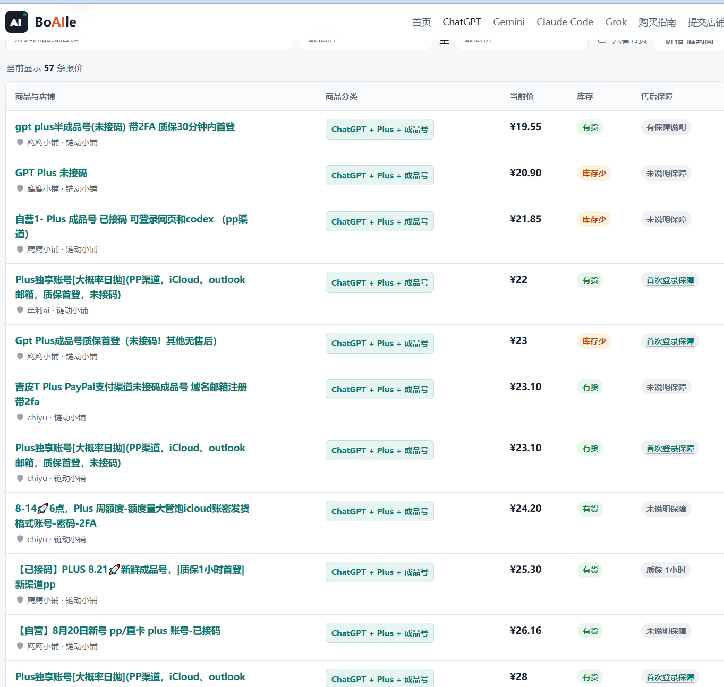Click the 当前价 column header

(522, 96)
